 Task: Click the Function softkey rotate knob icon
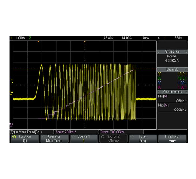tap(14, 137)
